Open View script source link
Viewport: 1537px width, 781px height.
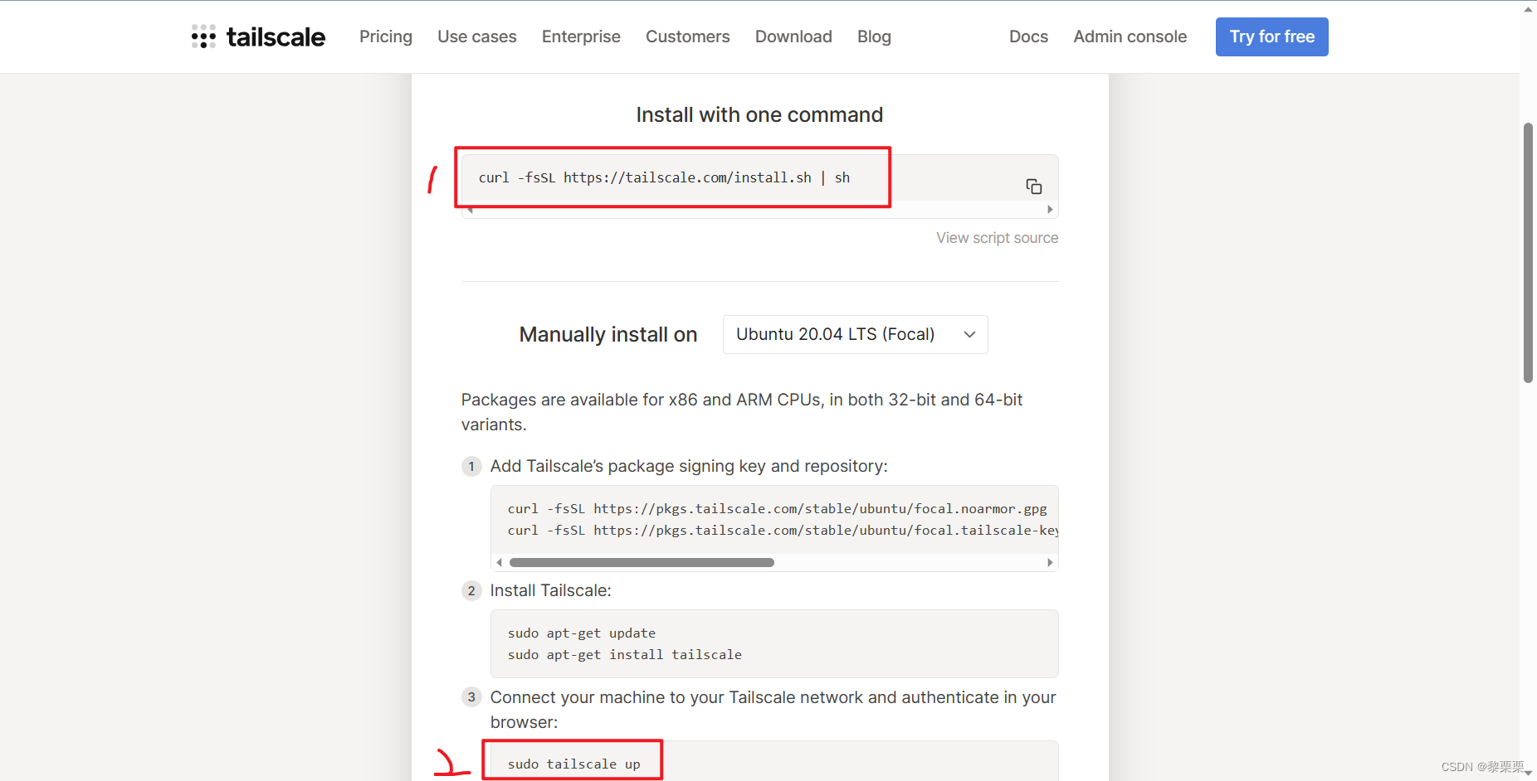997,238
